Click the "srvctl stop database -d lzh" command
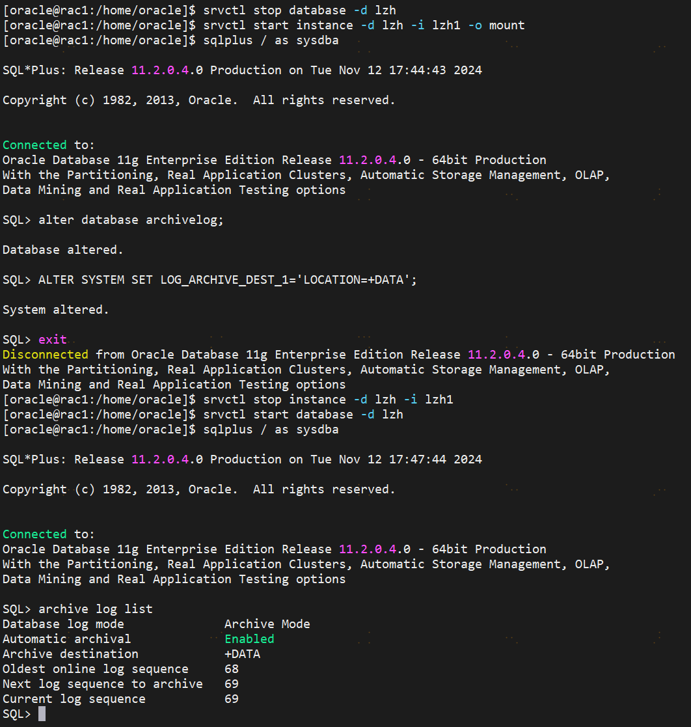 tap(299, 10)
